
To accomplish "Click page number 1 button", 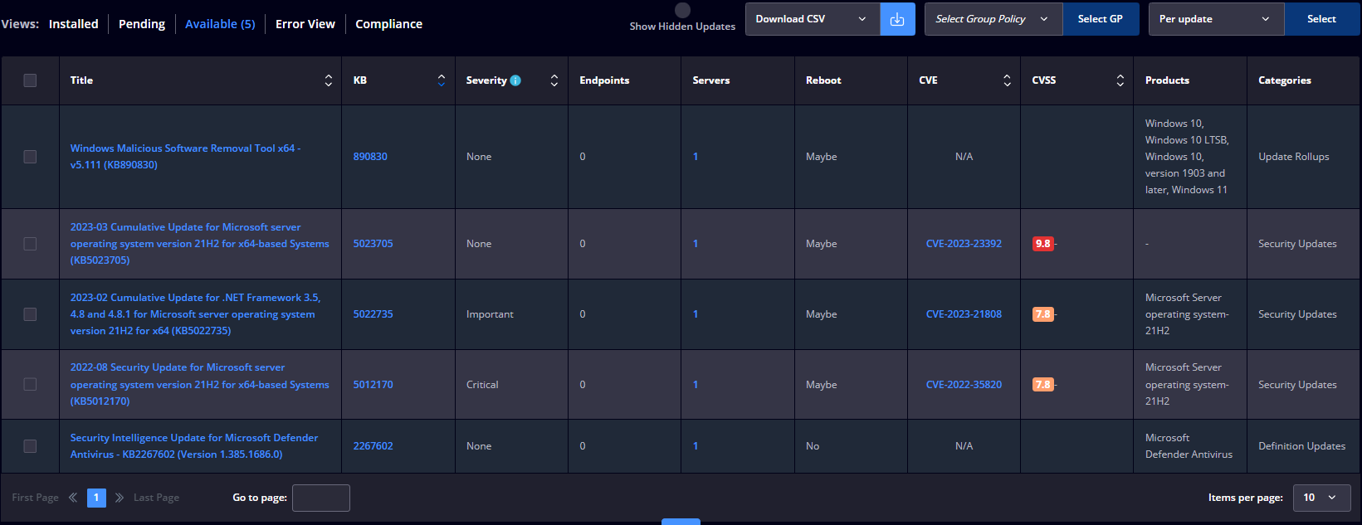I will pos(96,498).
